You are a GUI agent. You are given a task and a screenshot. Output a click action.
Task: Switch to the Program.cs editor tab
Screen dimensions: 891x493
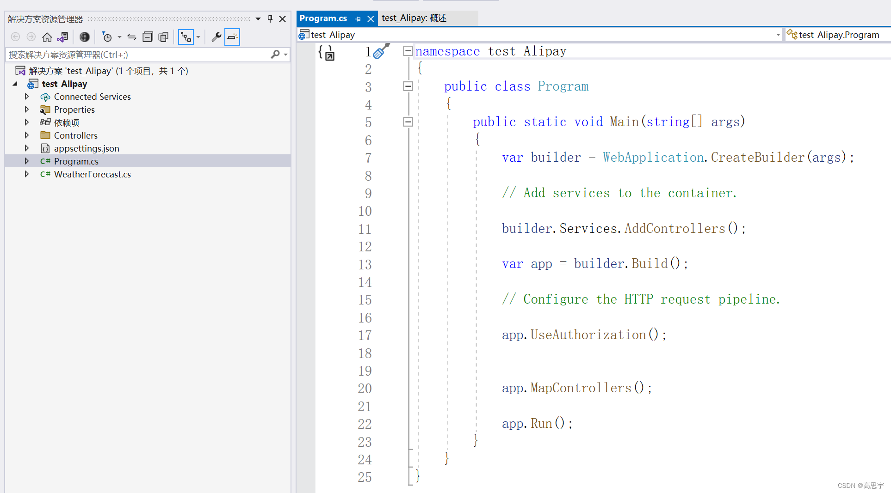323,18
